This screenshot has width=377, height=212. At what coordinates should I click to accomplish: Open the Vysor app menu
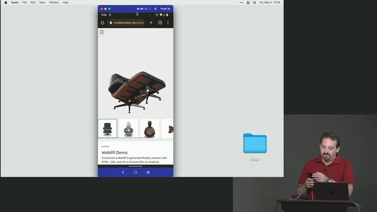point(15,2)
